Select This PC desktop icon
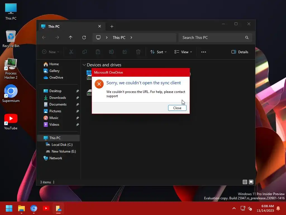 tap(11, 11)
